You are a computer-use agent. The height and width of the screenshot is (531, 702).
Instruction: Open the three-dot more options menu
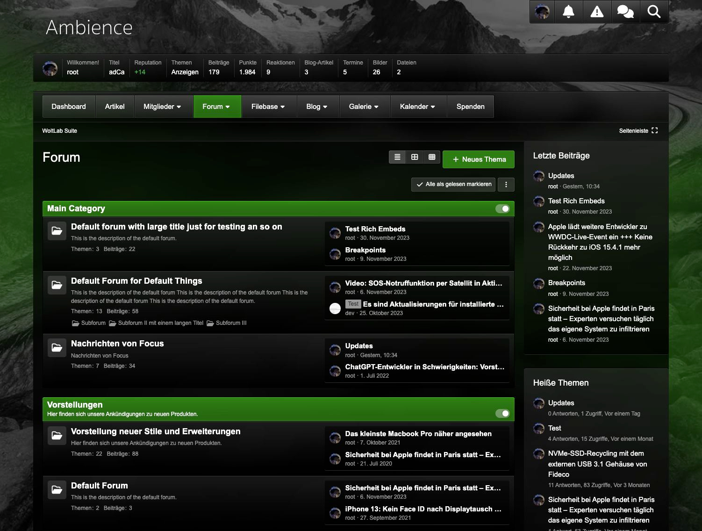[506, 184]
